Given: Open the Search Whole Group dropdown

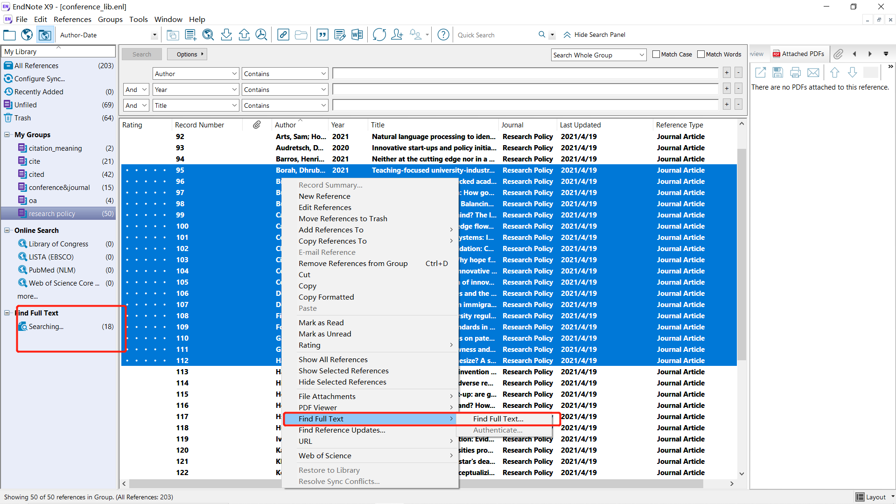Looking at the screenshot, I should (598, 55).
